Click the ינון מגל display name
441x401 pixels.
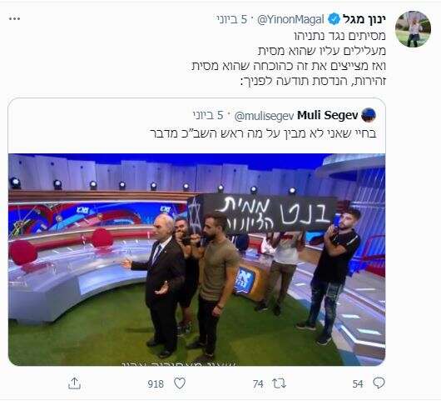(364, 19)
